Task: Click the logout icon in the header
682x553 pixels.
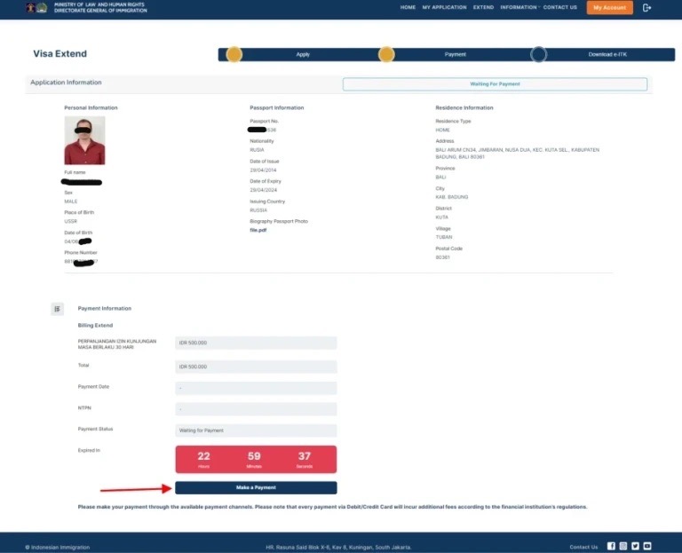Action: 646,8
